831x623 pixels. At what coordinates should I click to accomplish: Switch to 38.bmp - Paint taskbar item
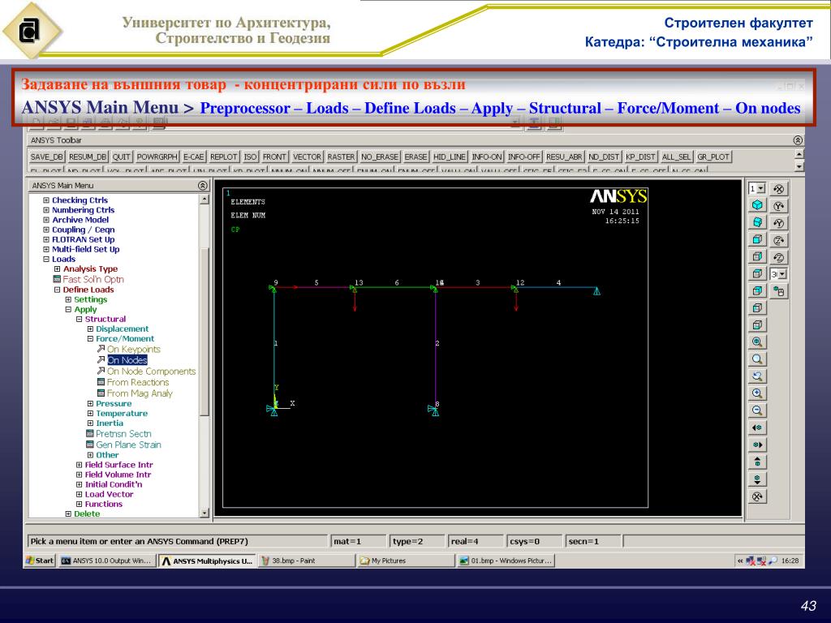click(306, 561)
